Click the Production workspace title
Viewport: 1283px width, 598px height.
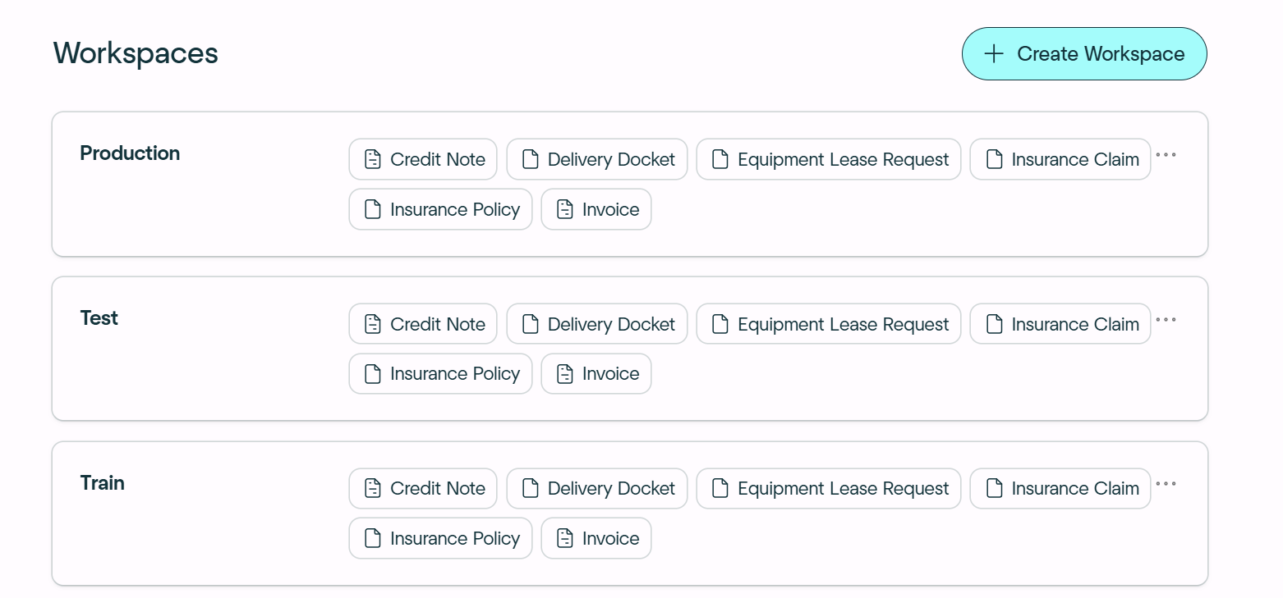(x=130, y=153)
